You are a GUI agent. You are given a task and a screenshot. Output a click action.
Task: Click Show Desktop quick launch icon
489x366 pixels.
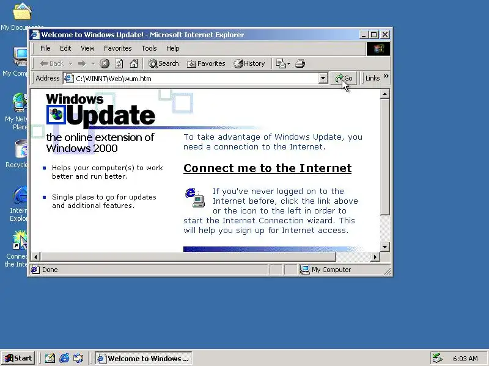(x=50, y=358)
